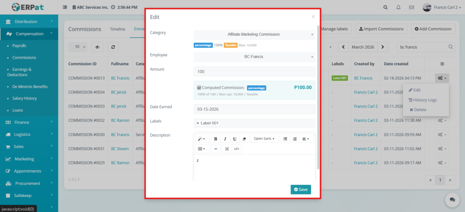465x212 pixels.
Task: Click the green Label 001 badge
Action: [x=340, y=78]
